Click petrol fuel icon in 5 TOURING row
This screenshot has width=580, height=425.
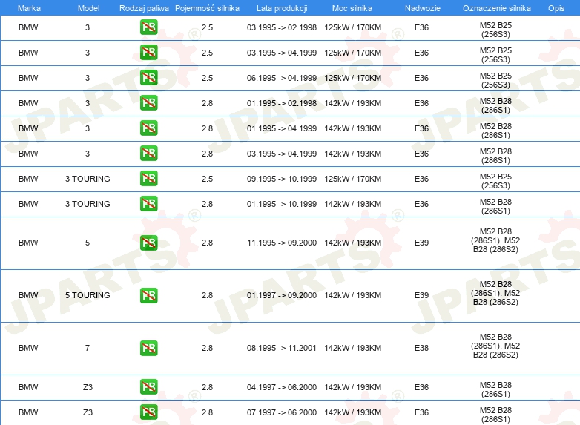click(x=148, y=295)
